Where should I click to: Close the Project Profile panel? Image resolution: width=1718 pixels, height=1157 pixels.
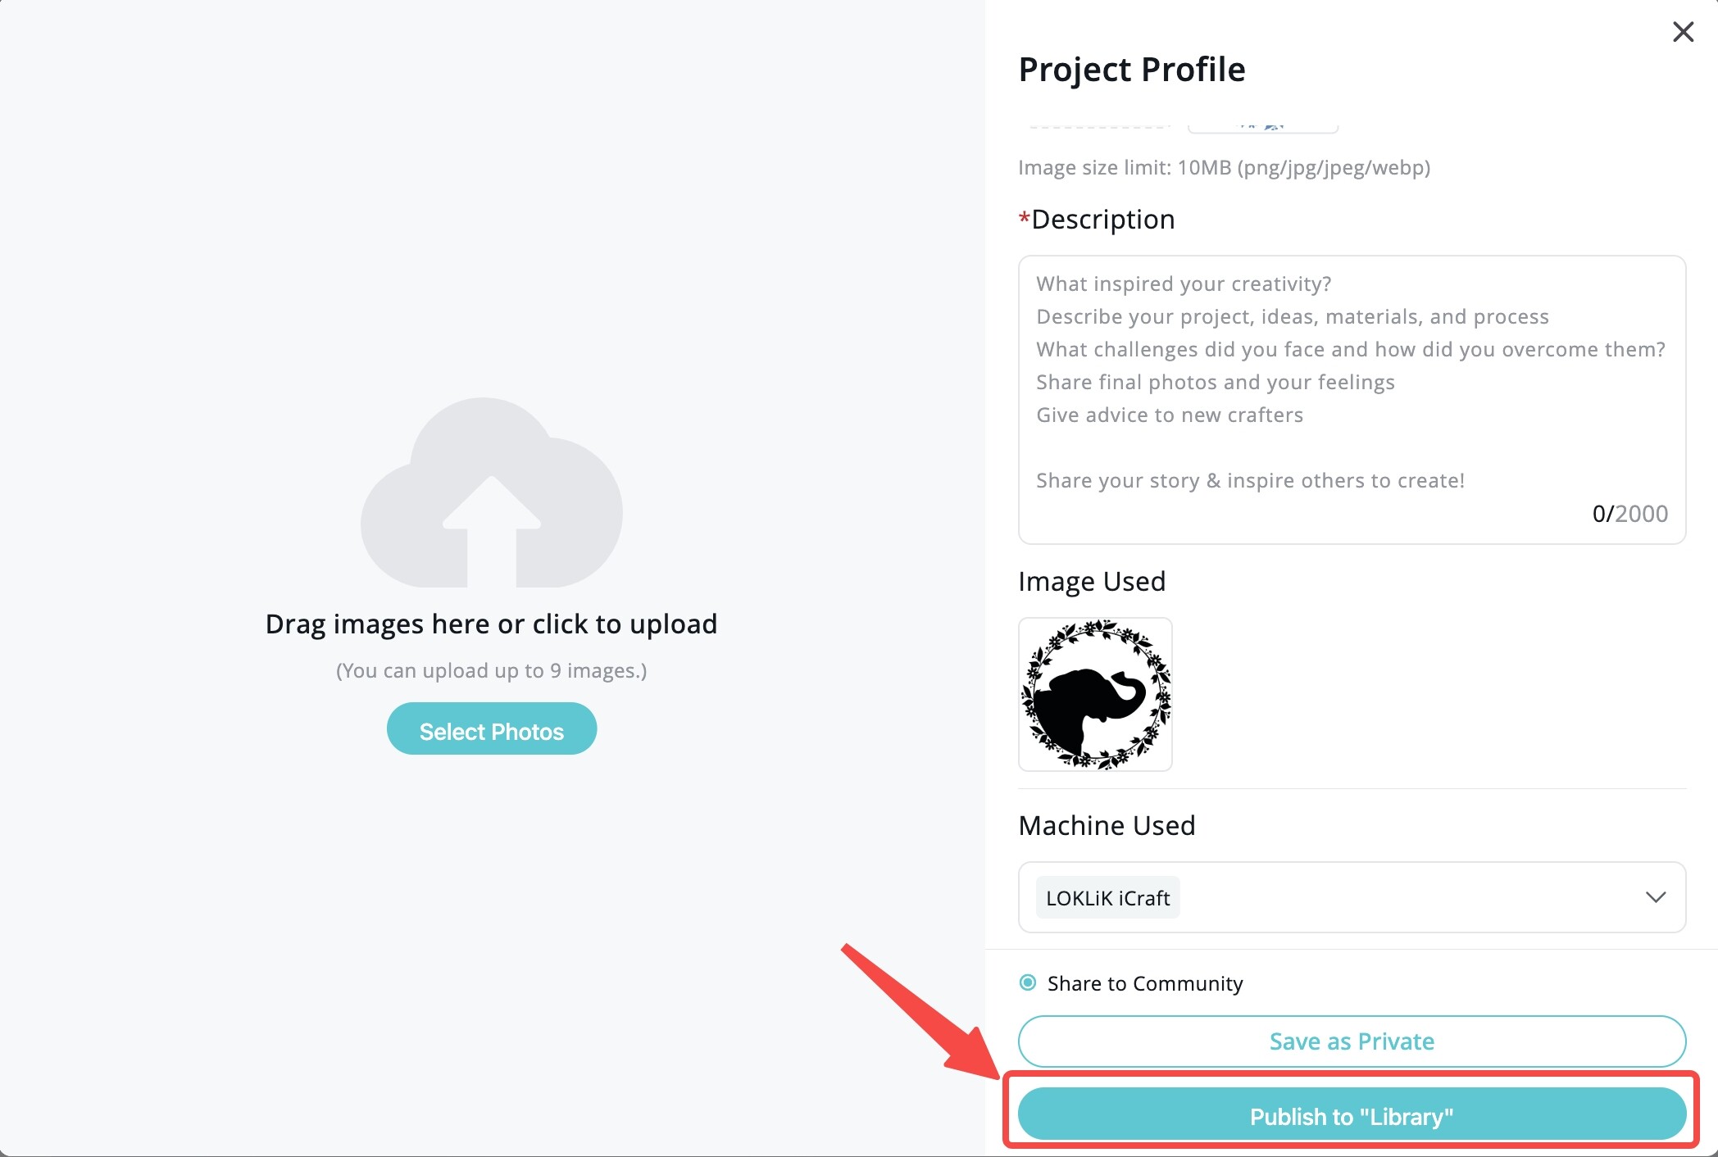1683,32
